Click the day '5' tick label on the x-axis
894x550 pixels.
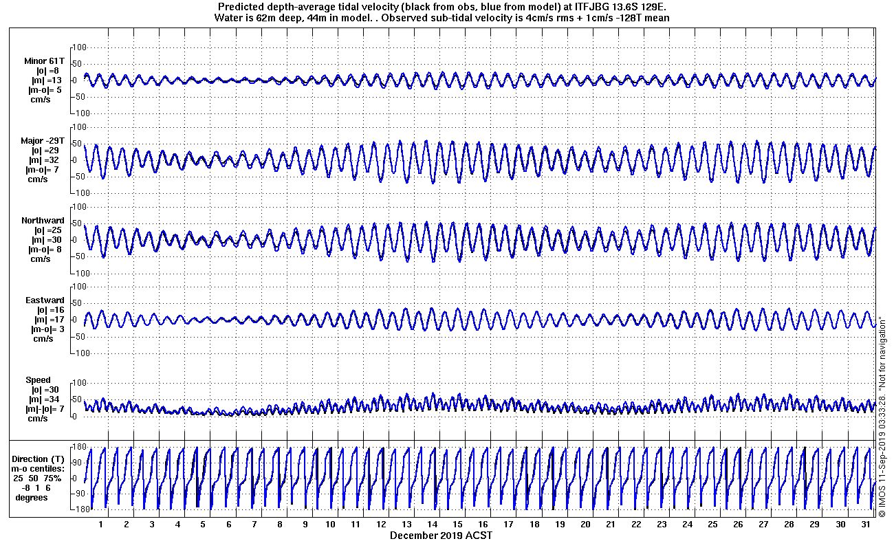pyautogui.click(x=203, y=525)
